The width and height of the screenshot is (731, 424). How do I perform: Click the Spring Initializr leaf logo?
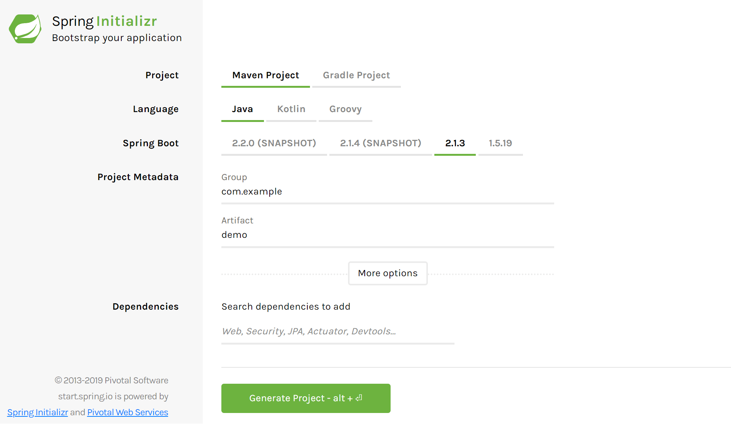coord(25,28)
